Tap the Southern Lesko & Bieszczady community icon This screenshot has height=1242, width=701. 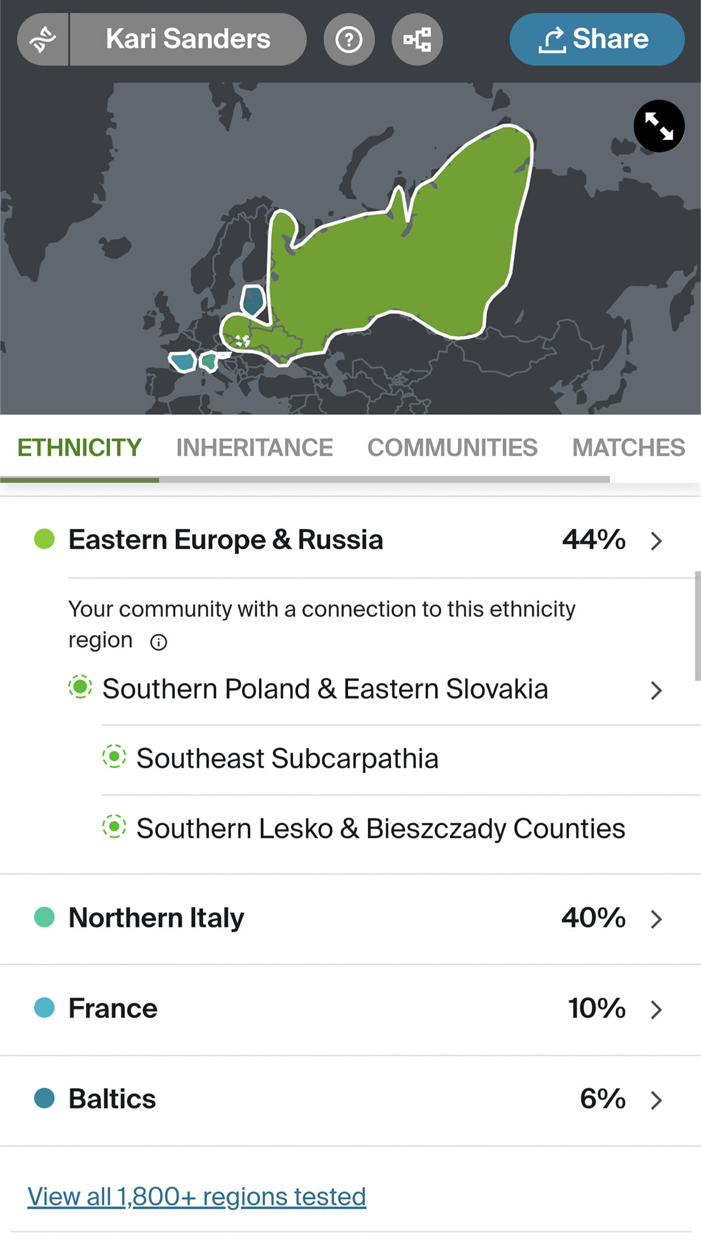pos(114,827)
